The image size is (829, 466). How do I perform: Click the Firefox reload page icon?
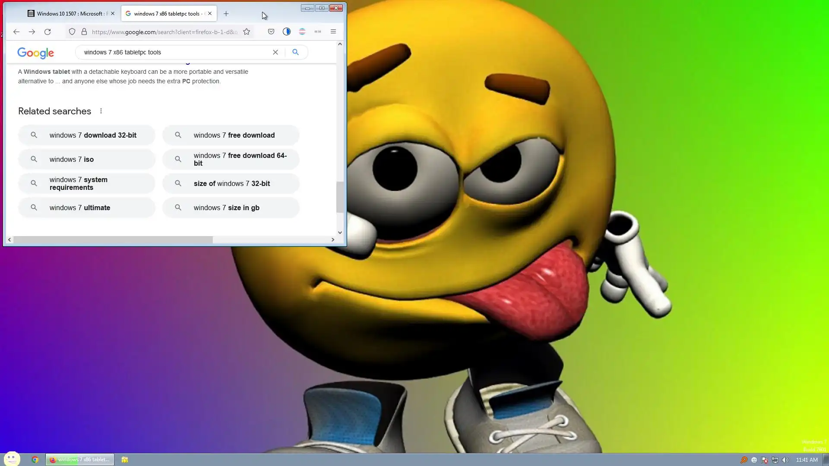(47, 31)
